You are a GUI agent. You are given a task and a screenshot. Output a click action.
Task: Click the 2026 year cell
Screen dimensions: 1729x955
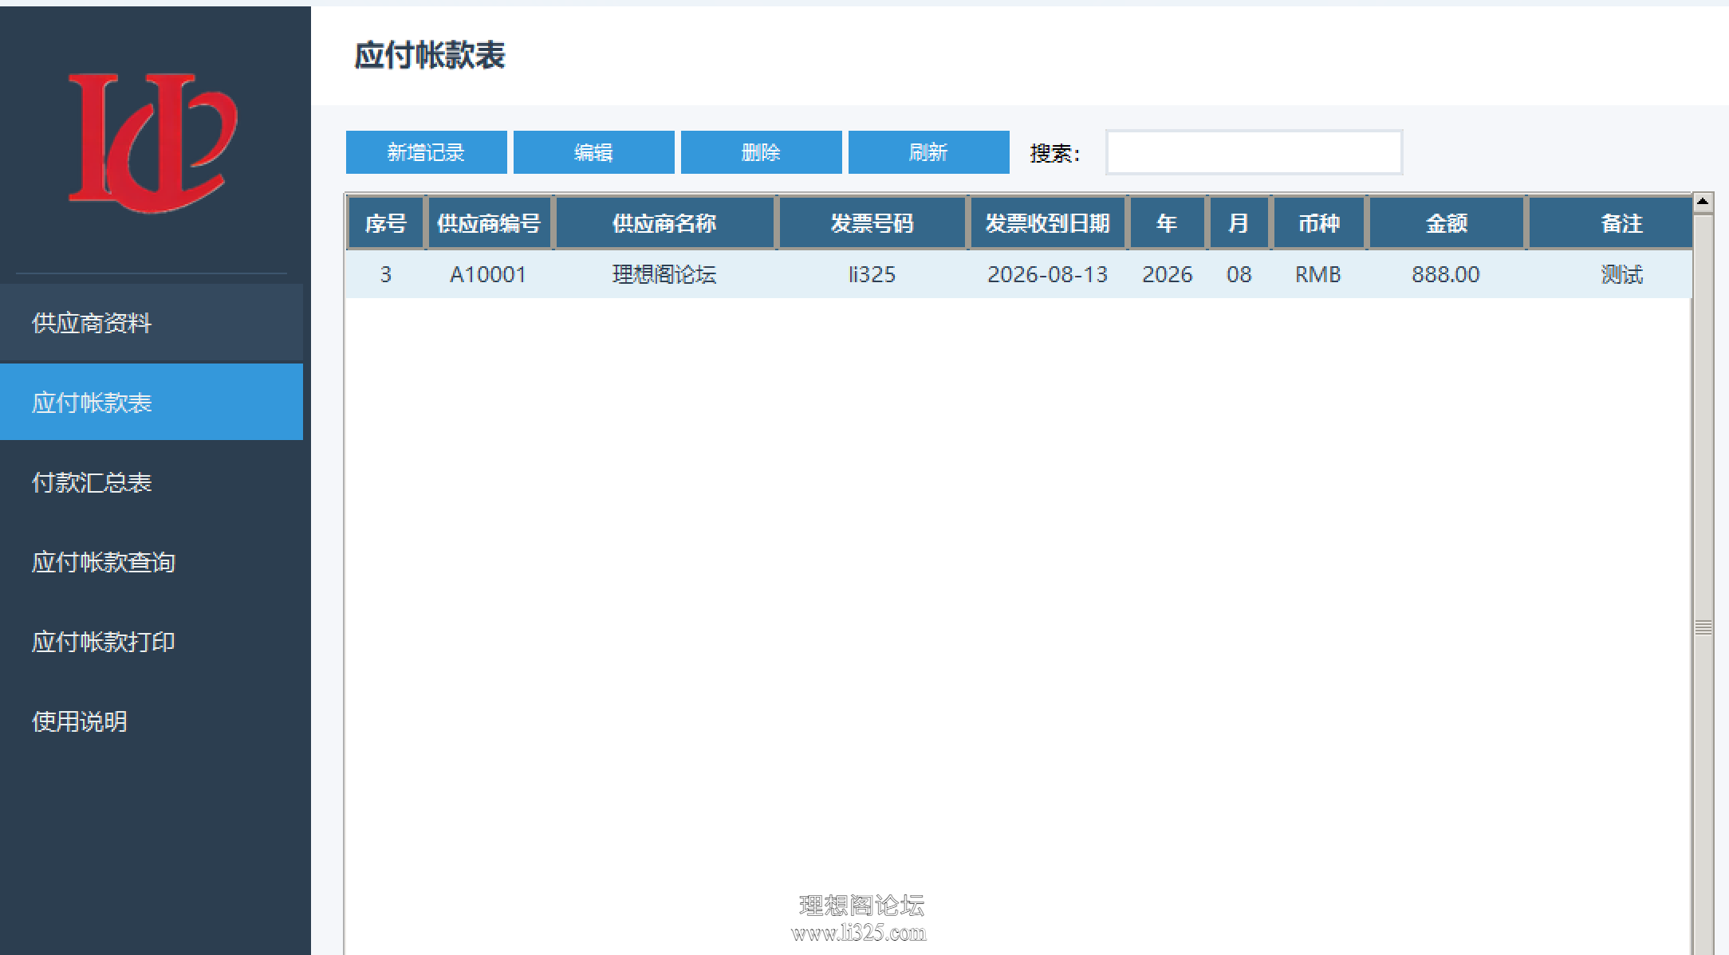click(x=1167, y=274)
